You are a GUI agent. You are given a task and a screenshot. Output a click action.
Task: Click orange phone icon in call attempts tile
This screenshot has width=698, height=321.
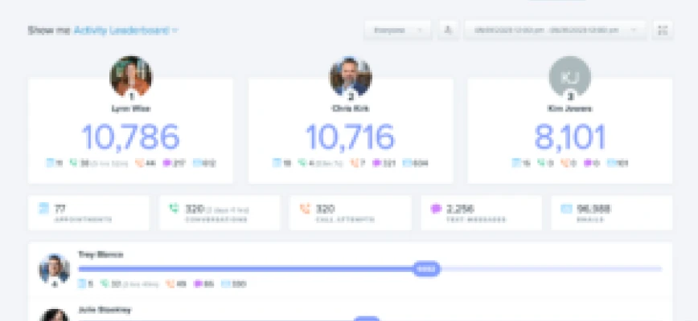pyautogui.click(x=305, y=209)
